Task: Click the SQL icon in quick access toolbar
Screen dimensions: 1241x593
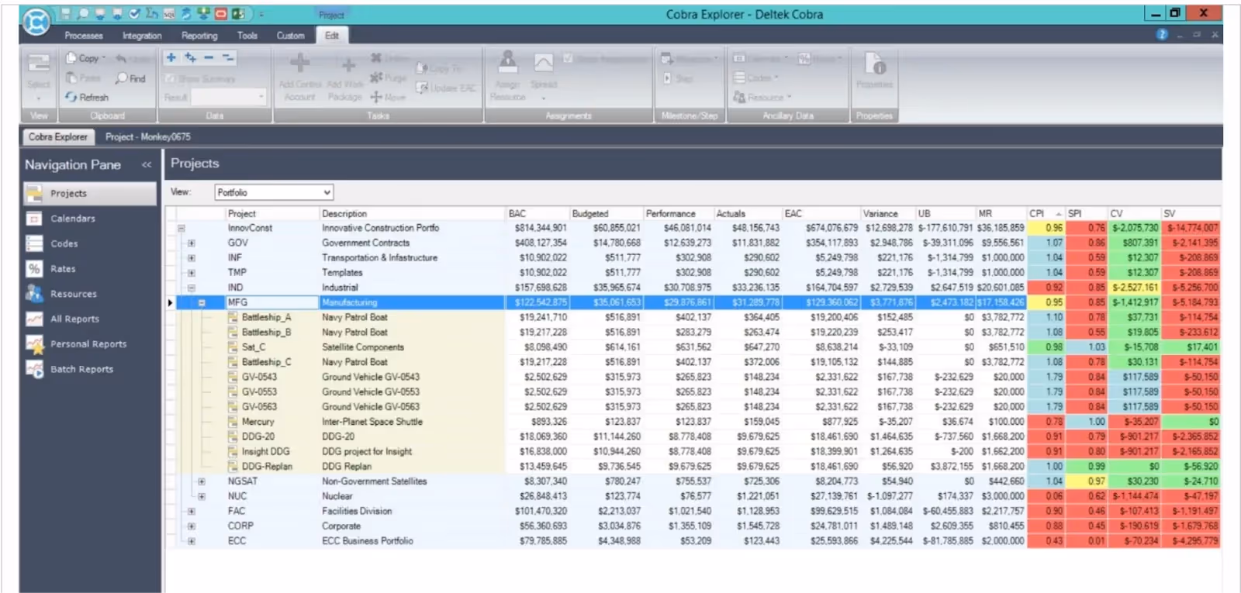Action: pos(169,14)
